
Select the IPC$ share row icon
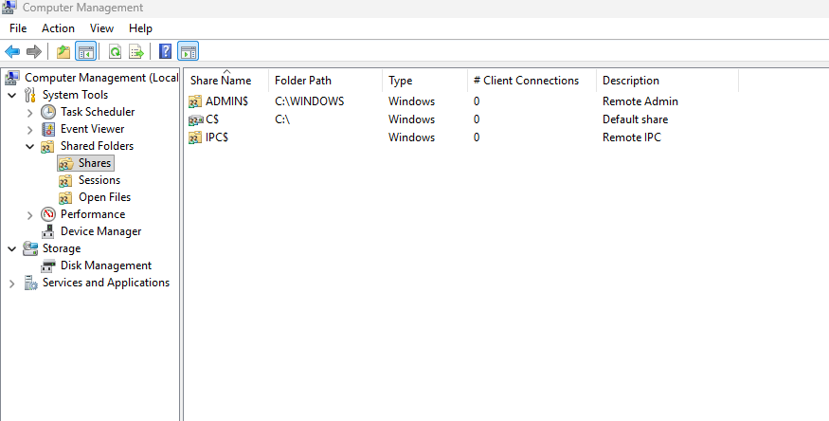(195, 137)
